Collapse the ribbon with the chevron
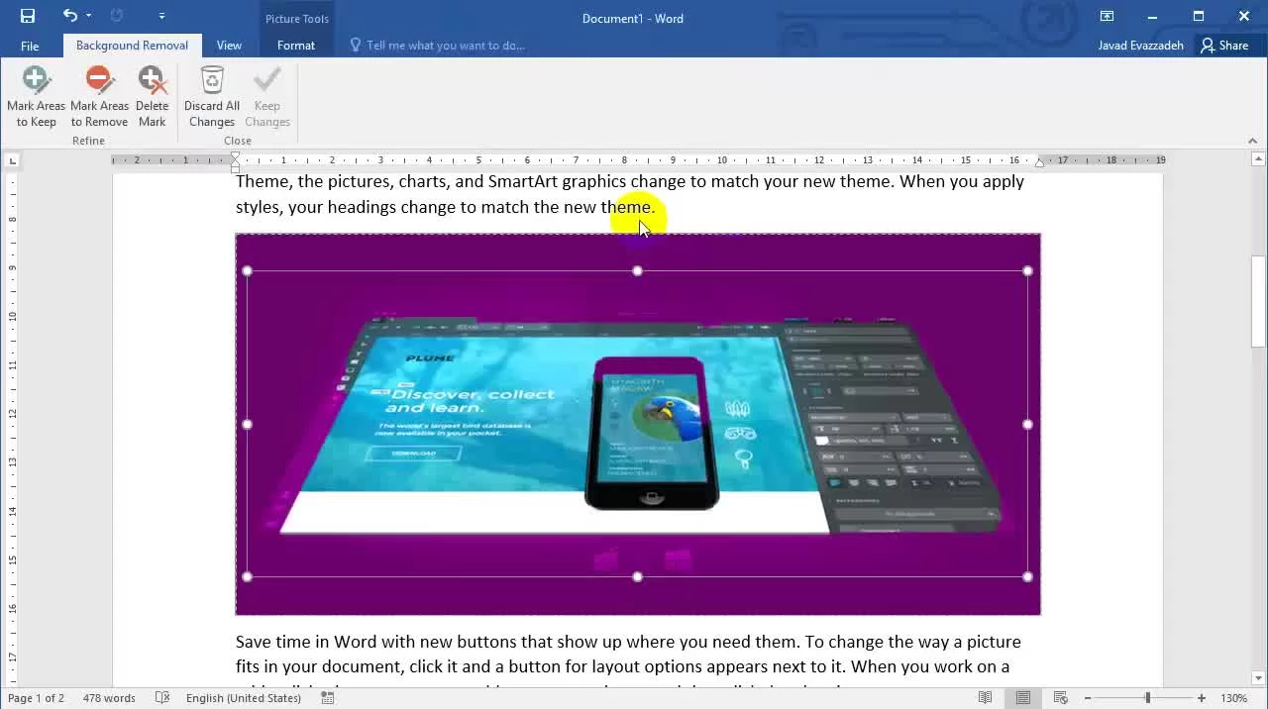This screenshot has height=709, width=1268. 1252,141
